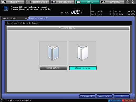Click the Rotazione status indicator
Screen dimensions: 136x102
(x=115, y=100)
